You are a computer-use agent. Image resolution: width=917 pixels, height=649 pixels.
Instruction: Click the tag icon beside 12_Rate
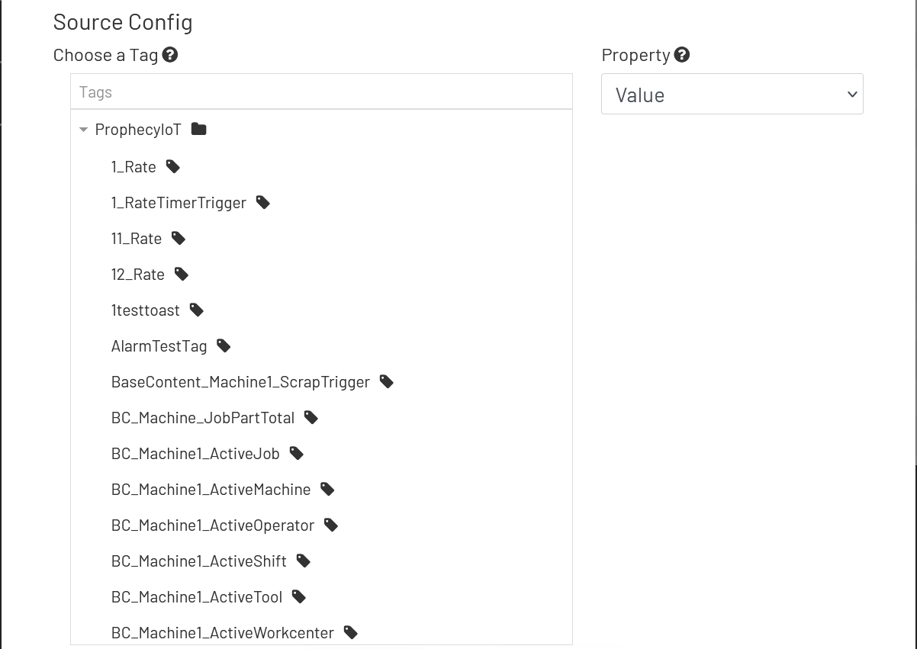(x=181, y=273)
